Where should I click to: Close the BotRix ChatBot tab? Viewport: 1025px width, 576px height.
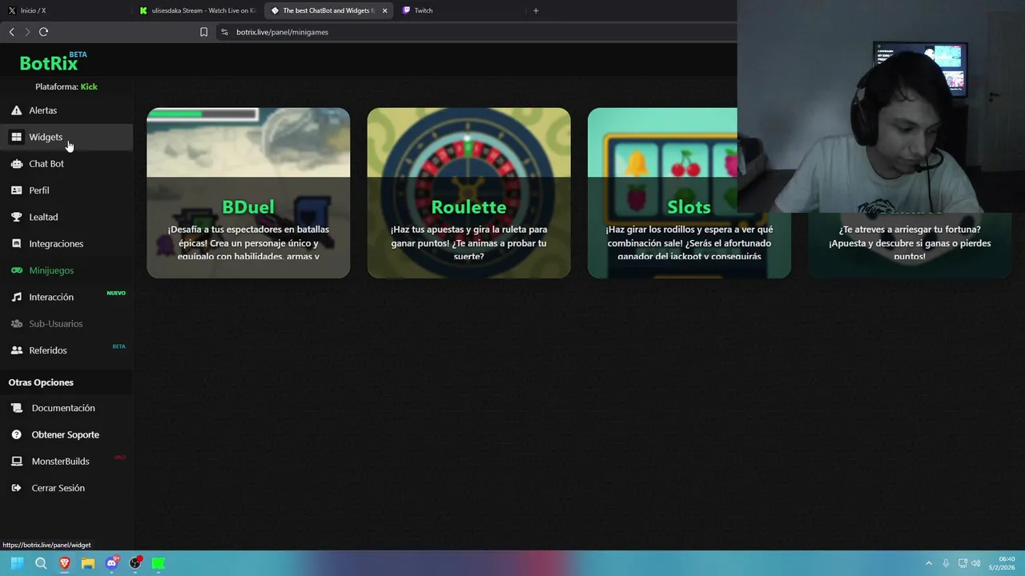(384, 10)
